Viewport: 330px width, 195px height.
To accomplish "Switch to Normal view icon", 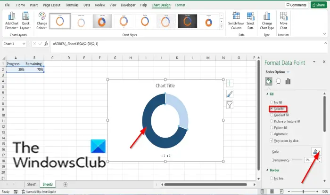I will (262, 191).
